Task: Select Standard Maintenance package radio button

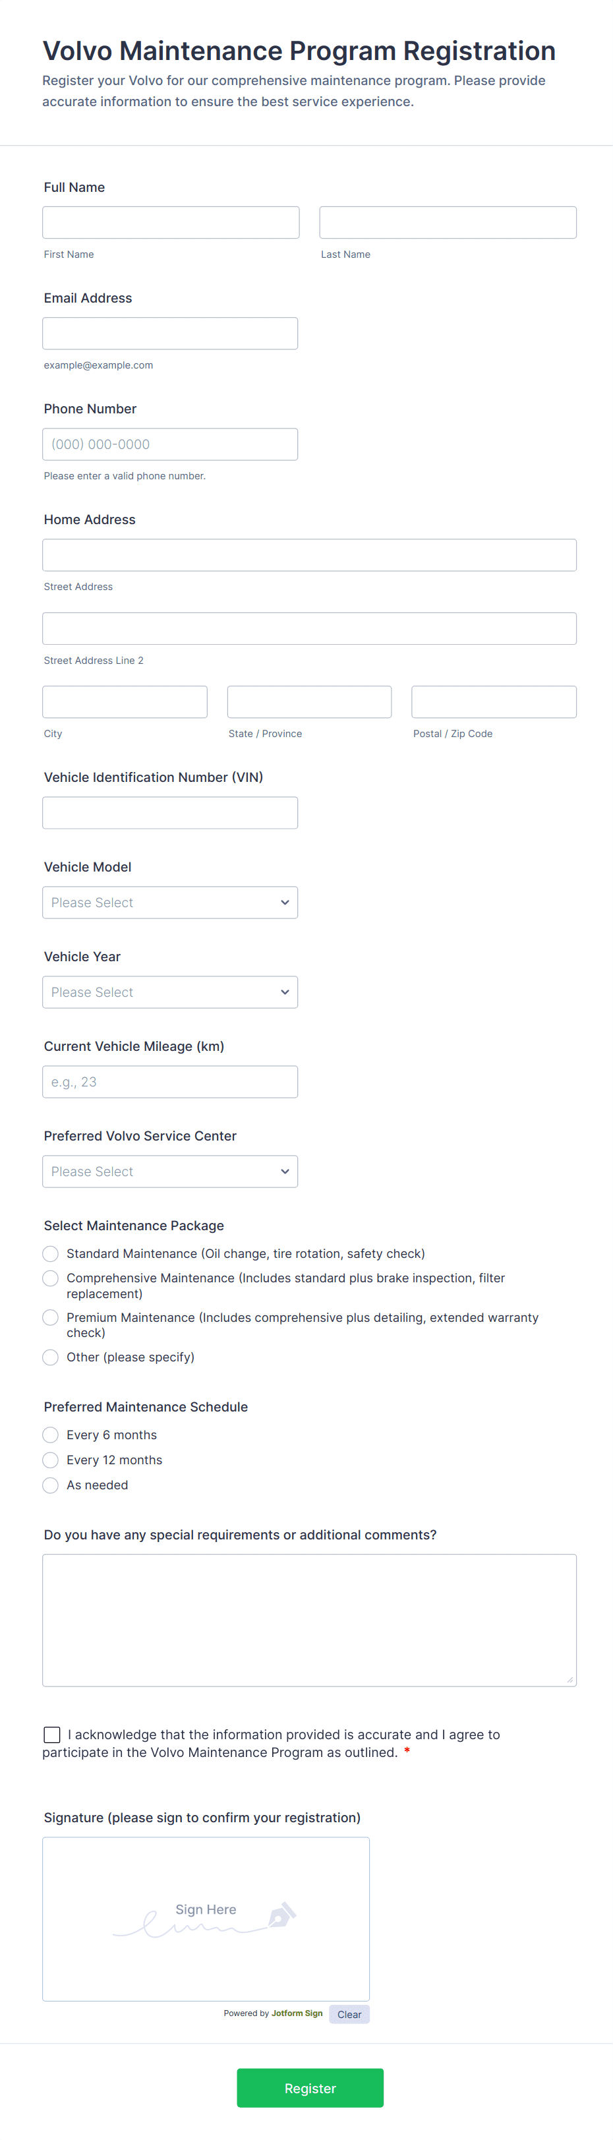Action: point(51,1253)
